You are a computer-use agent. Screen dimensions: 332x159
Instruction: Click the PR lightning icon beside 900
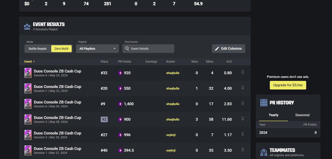(x=120, y=119)
